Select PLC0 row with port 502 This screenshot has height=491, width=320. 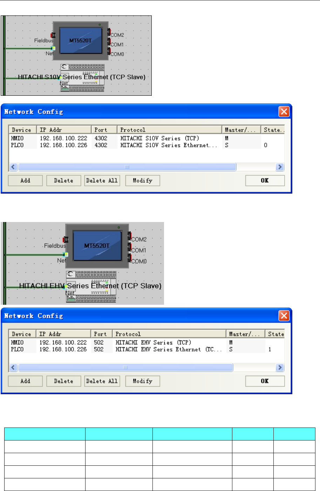point(147,349)
